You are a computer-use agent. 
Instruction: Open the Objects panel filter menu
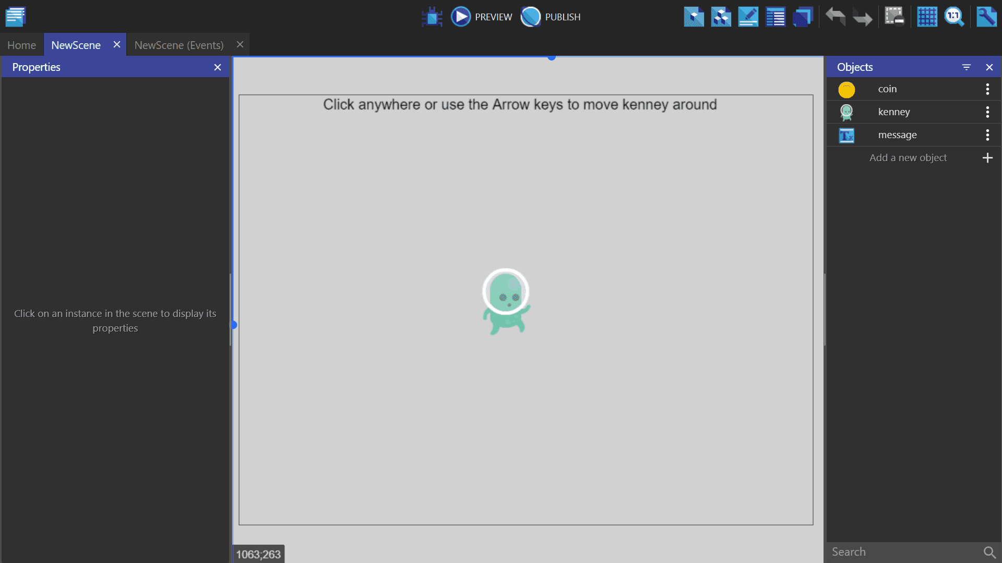966,67
